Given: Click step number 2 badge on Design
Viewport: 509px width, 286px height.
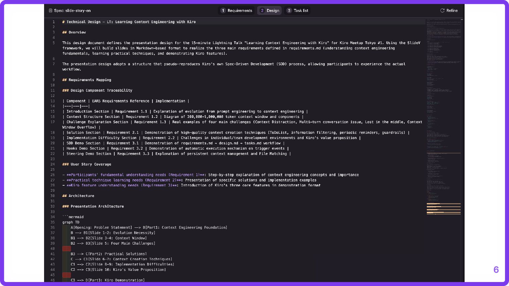Looking at the screenshot, I should (x=262, y=11).
